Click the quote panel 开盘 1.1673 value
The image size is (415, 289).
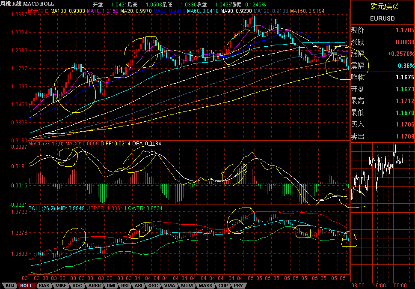pyautogui.click(x=405, y=89)
